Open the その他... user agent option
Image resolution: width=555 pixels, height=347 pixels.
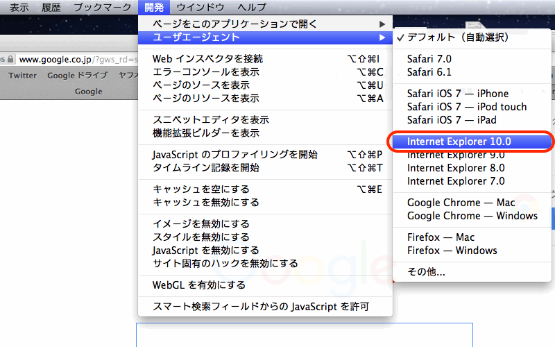click(426, 272)
